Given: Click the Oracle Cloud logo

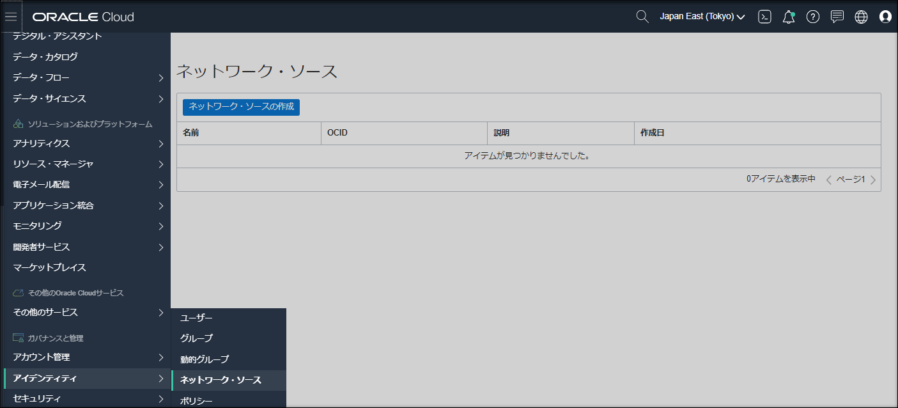Looking at the screenshot, I should (83, 17).
